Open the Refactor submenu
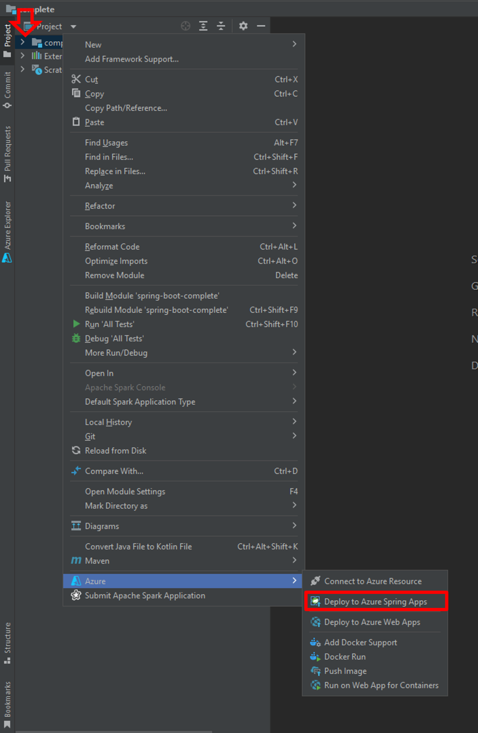Viewport: 478px width, 733px height. 184,206
